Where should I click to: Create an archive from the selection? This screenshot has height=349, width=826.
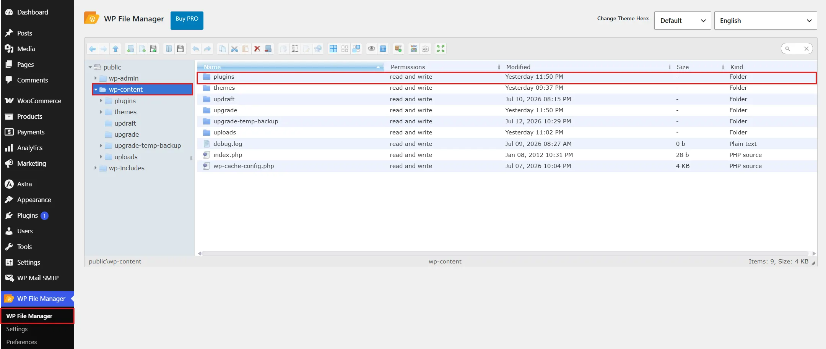tap(398, 49)
